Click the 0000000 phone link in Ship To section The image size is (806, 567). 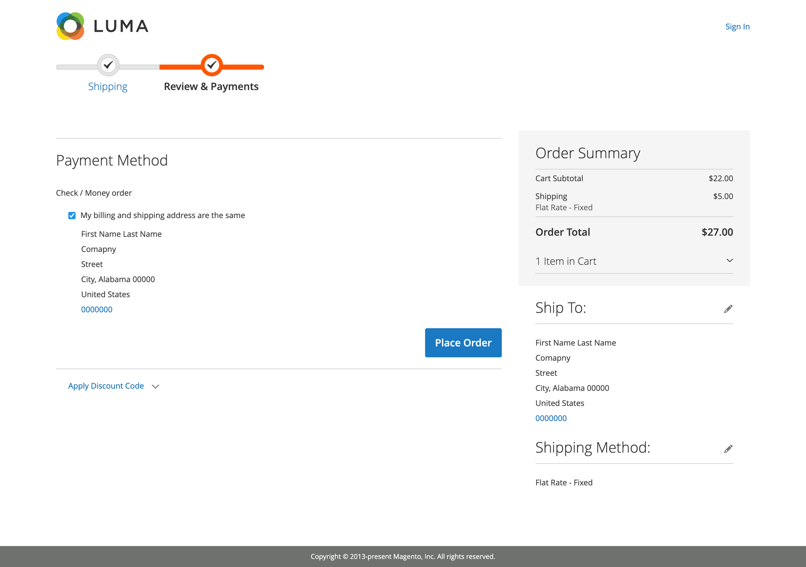pyautogui.click(x=551, y=418)
